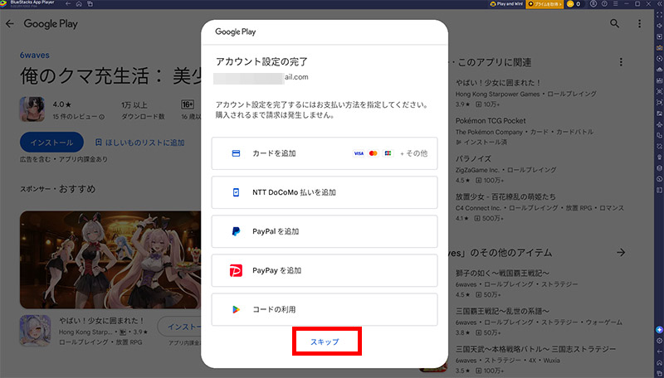Viewport: 664px width, 378px height.
Task: Click the gold coin counter
Action: coord(574,4)
